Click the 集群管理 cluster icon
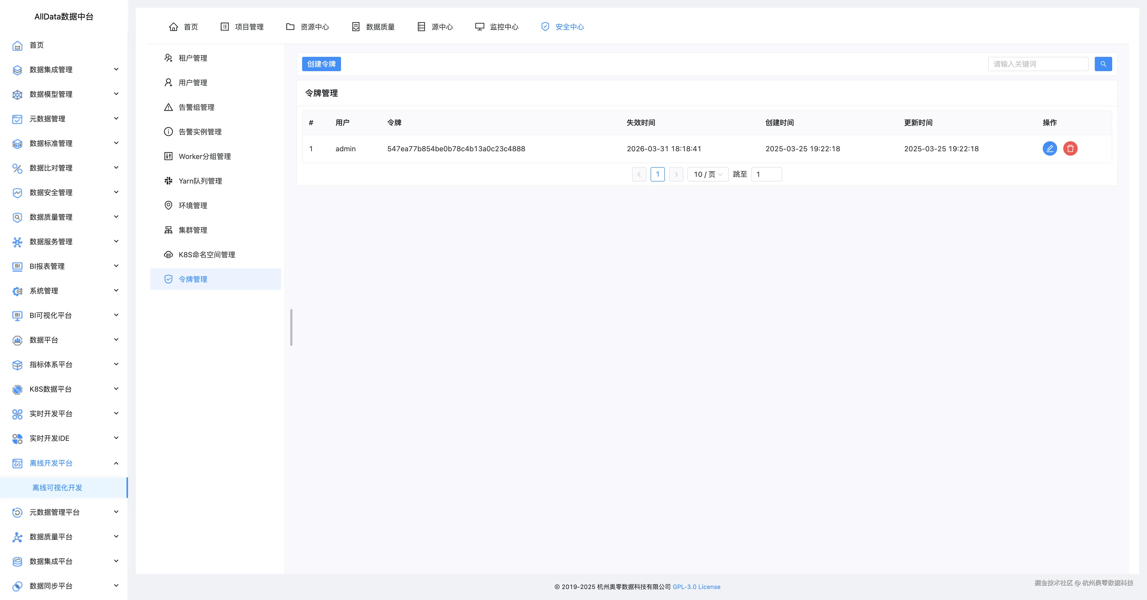Image resolution: width=1147 pixels, height=600 pixels. click(168, 230)
